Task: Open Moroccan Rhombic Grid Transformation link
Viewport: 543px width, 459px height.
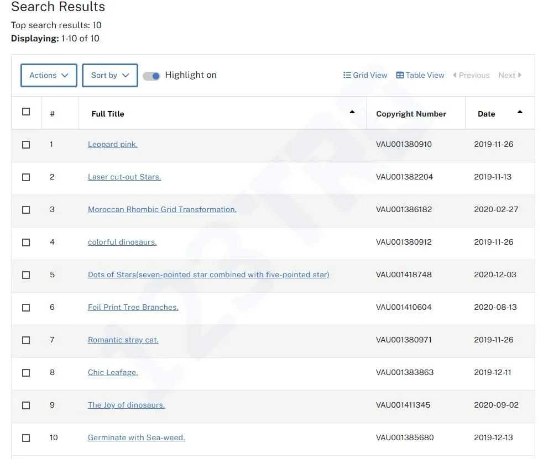Action: 162,209
